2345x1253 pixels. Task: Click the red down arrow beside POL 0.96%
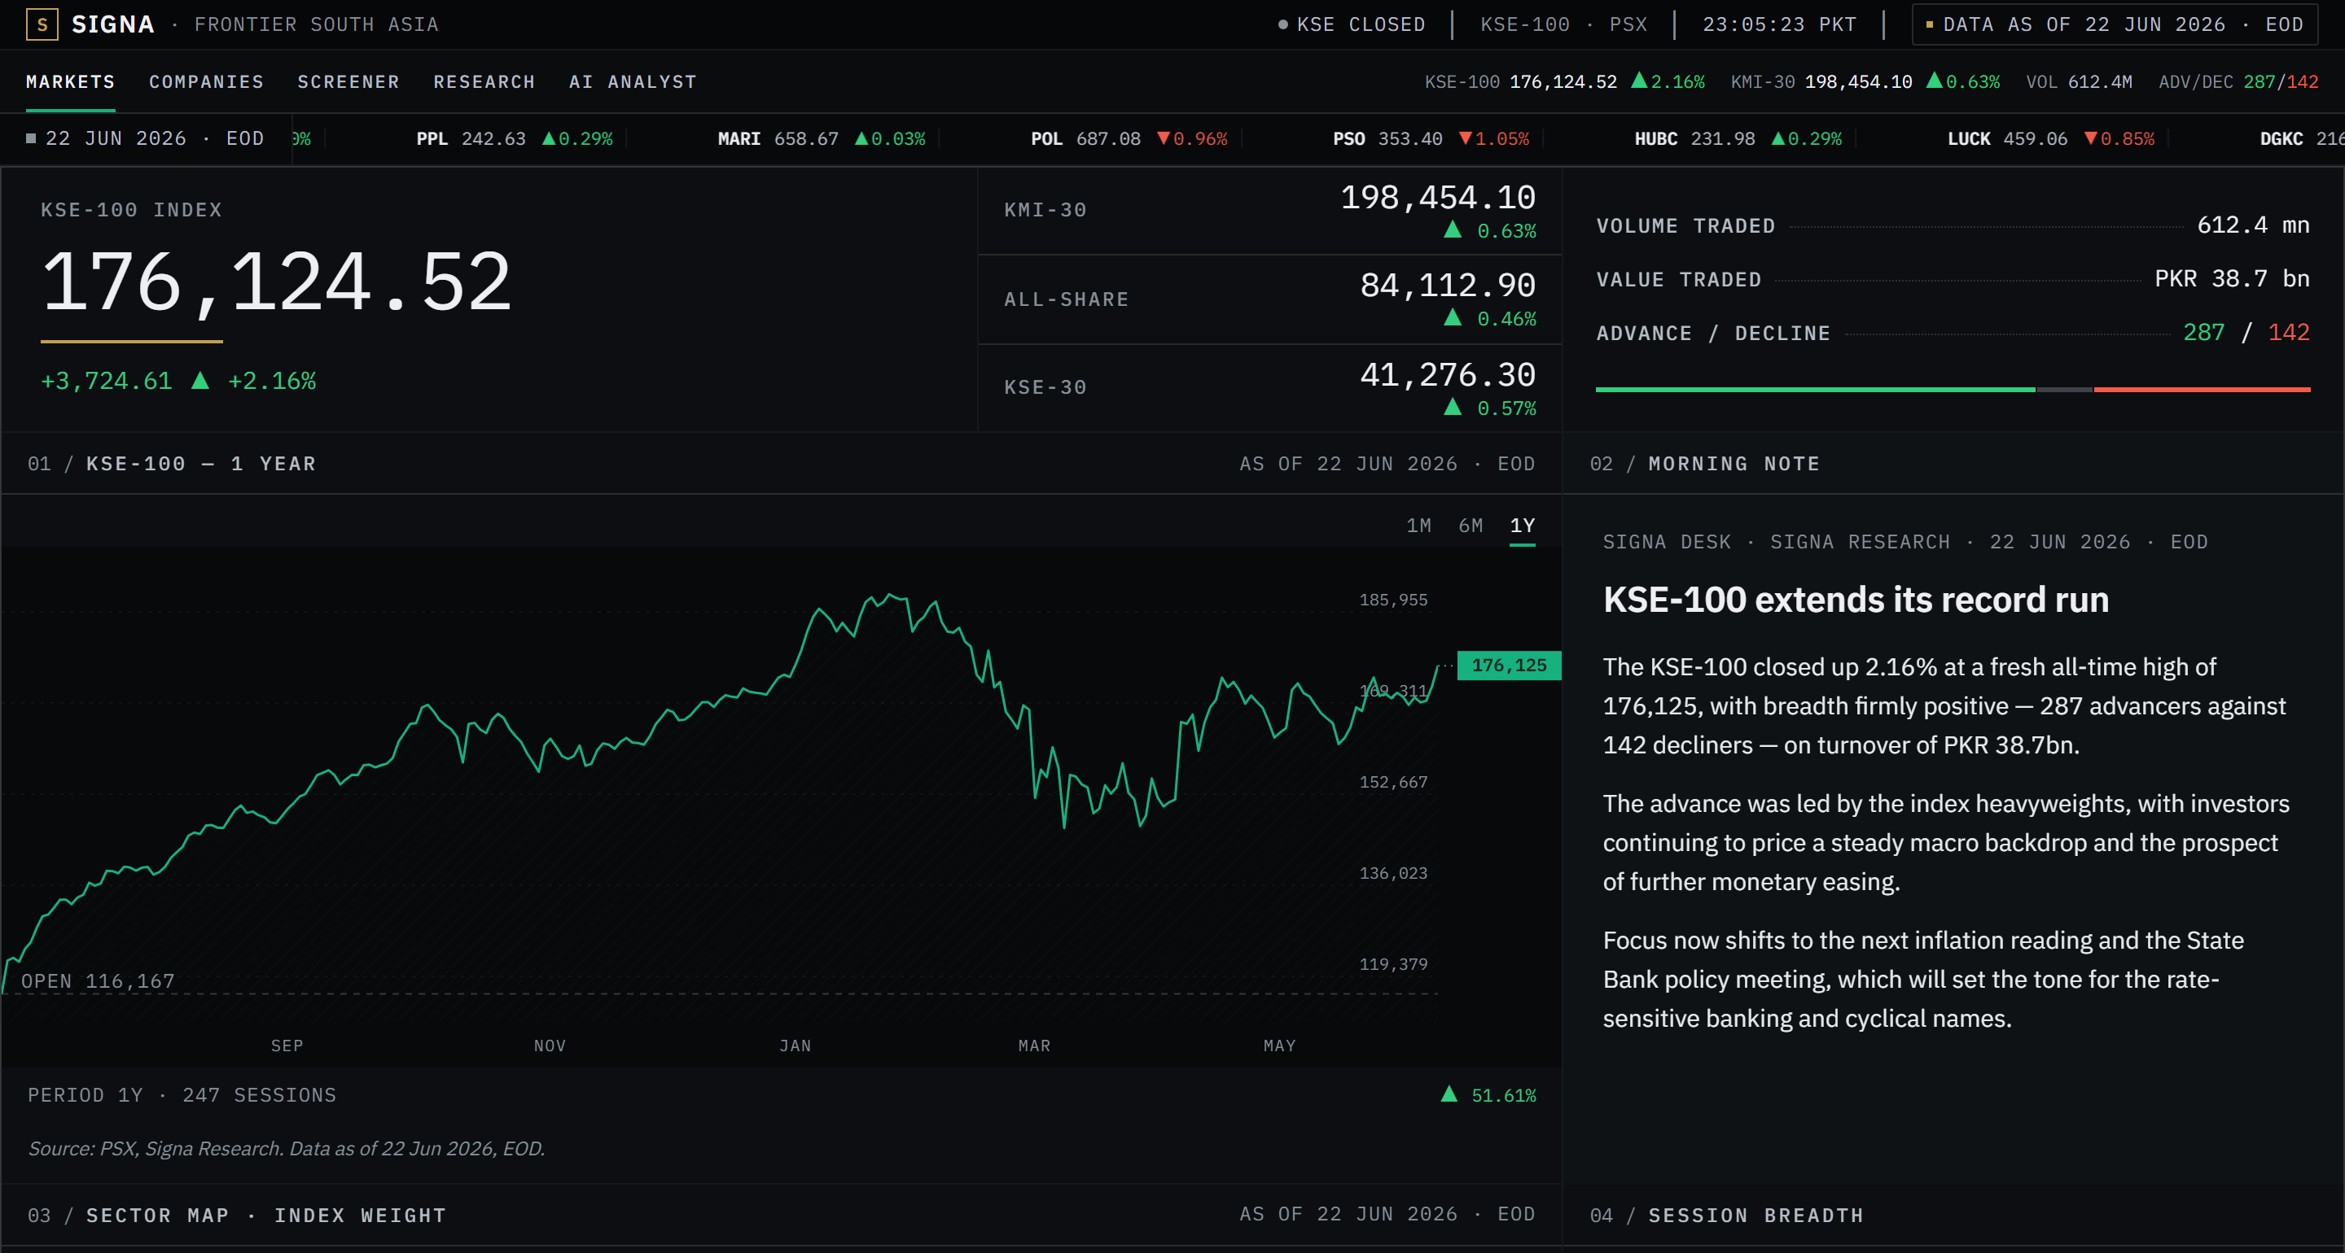1164,138
